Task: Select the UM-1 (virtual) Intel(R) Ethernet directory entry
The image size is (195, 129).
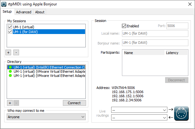Action: point(46,67)
